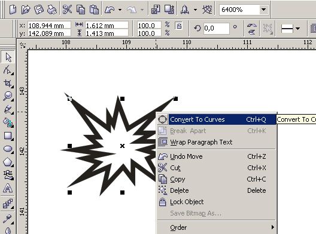Screen dimensions: 316x234
Task: Expand the Redo history dropdown arrow
Action: point(142,10)
